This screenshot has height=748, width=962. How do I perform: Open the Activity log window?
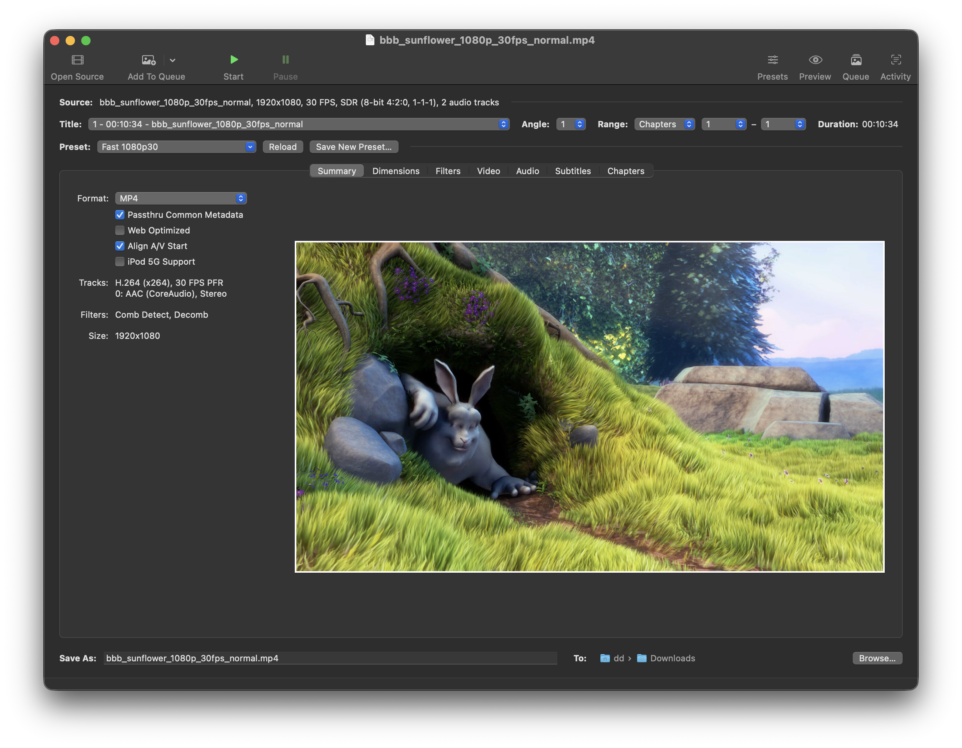[x=895, y=60]
